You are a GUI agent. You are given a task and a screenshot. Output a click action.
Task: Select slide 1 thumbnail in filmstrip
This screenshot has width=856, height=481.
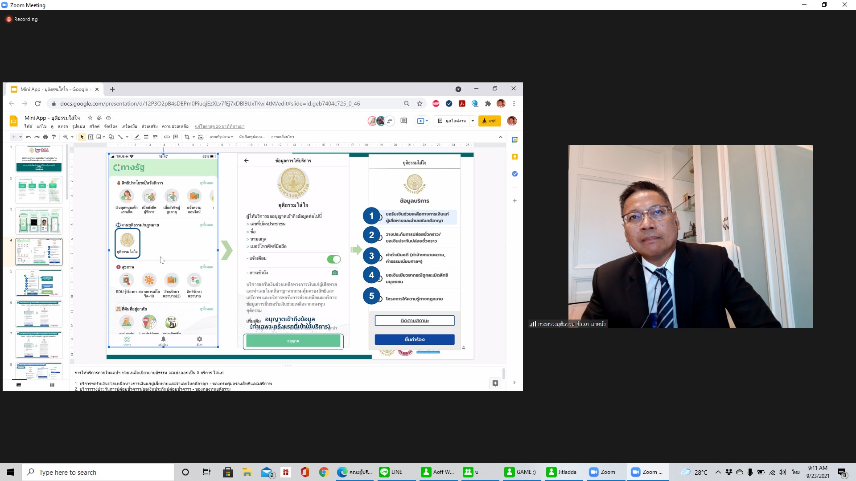[x=39, y=159]
